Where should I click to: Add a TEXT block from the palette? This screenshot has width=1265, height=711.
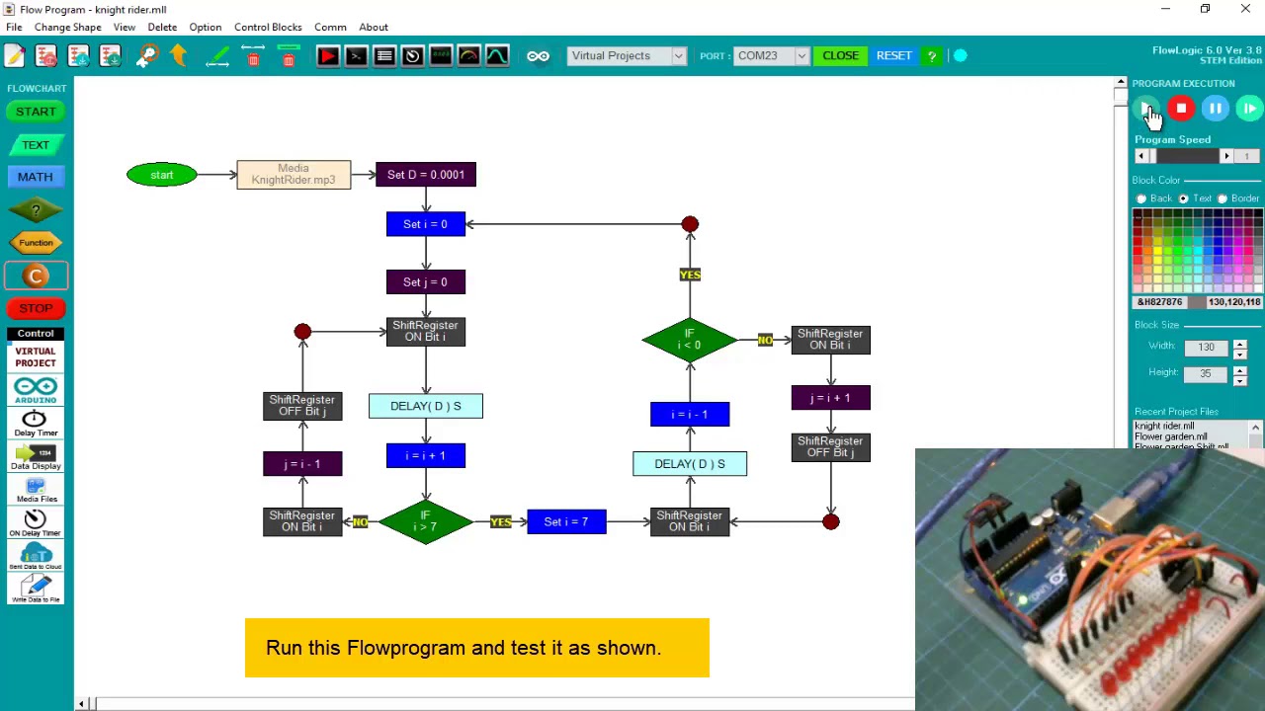tap(36, 145)
